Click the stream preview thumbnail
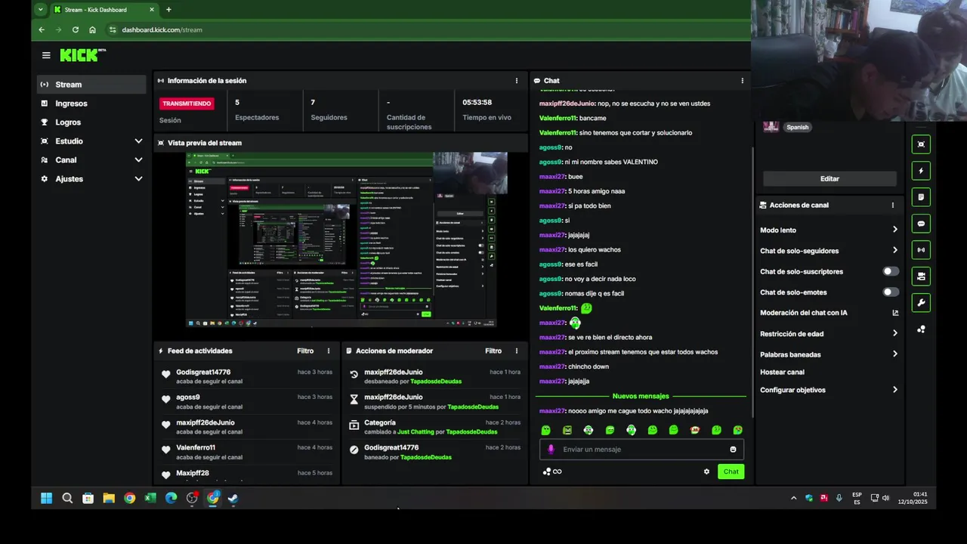967x544 pixels. 347,240
